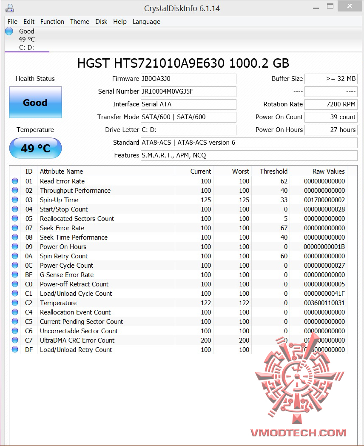Click the Good health status button
The image size is (364, 446).
pyautogui.click(x=36, y=103)
